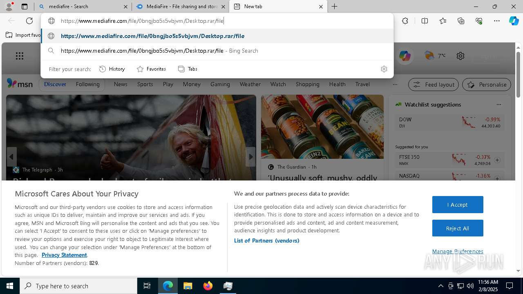Select the Bing Search suggestion
The image size is (523, 294).
tap(217, 51)
